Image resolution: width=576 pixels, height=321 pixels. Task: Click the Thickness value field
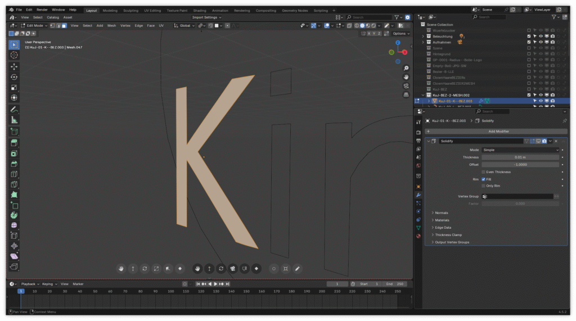520,157
